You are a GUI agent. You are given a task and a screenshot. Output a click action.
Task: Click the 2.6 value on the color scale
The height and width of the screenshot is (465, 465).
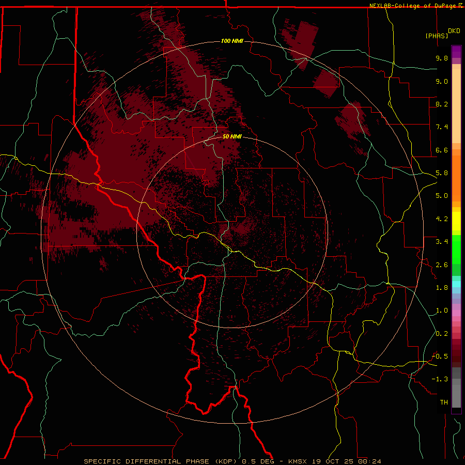point(442,265)
